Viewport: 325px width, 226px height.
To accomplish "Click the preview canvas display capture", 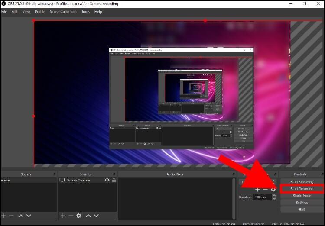I will 162,92.
